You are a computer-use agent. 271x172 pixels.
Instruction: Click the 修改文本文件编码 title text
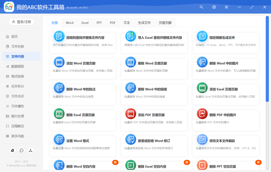222,141
